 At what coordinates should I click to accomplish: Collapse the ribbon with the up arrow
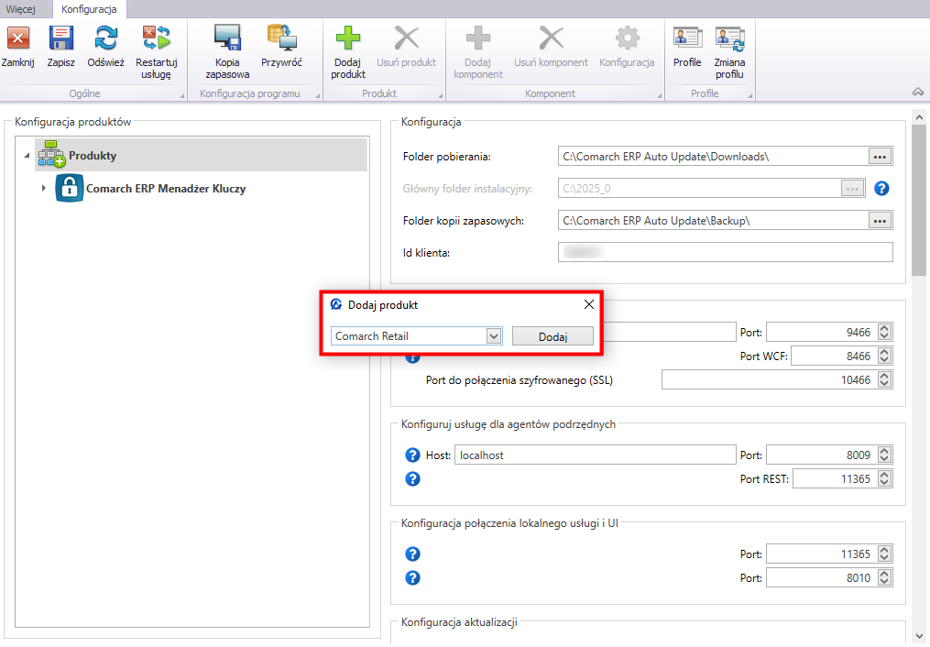[x=917, y=93]
